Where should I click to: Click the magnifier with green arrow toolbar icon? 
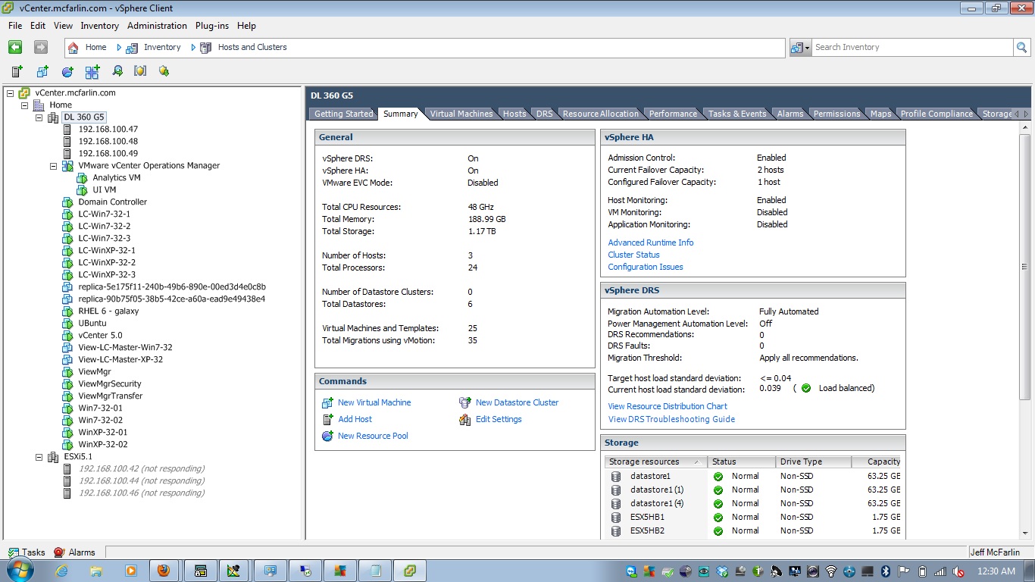(x=117, y=71)
